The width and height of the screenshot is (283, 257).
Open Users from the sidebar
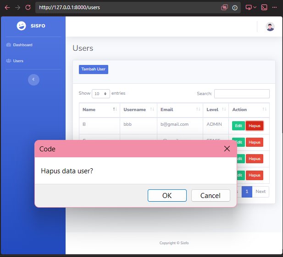tap(15, 61)
